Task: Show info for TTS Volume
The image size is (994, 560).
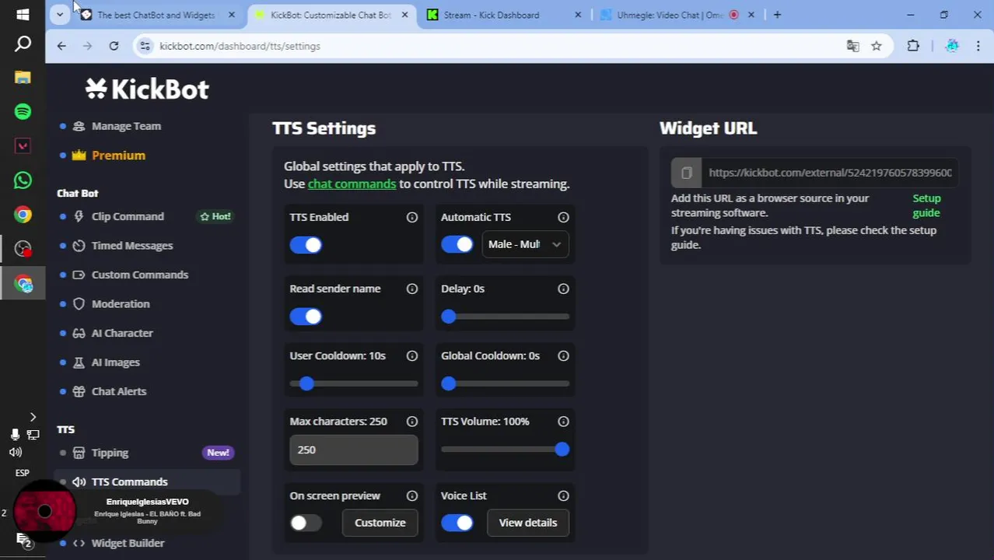Action: pyautogui.click(x=563, y=422)
